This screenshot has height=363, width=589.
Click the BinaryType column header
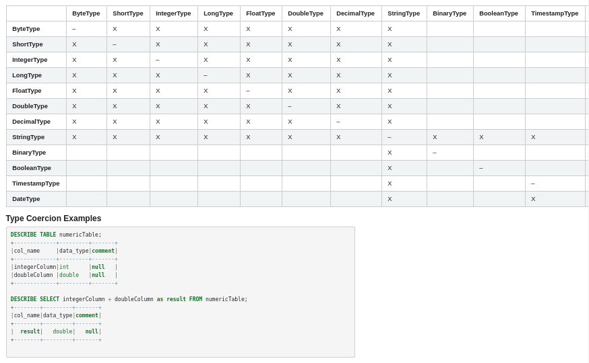click(x=449, y=13)
